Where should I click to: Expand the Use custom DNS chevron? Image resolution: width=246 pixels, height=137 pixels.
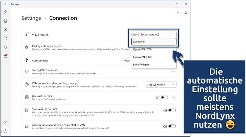(174, 97)
